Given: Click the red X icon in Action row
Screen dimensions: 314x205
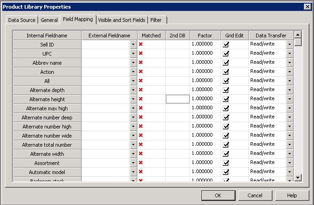Looking at the screenshot, I should 141,72.
